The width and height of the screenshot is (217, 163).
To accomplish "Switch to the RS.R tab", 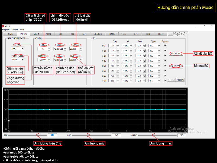I will (x=161, y=34).
